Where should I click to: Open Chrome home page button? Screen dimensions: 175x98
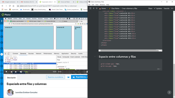13,6
